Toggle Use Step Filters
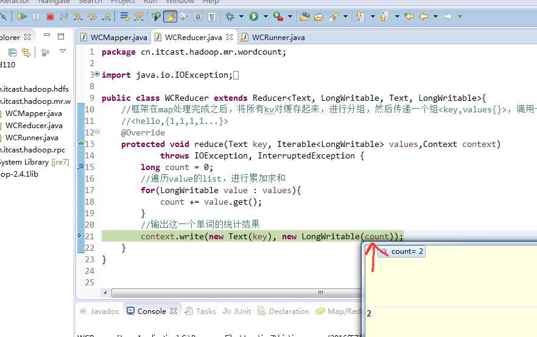 click(x=139, y=16)
